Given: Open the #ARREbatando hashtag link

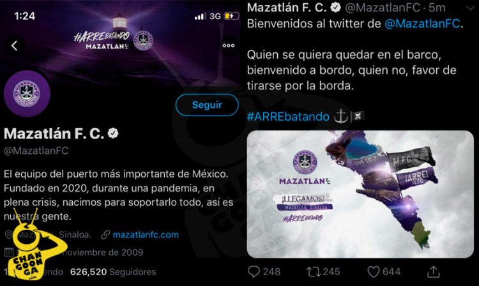Looking at the screenshot, I should coord(288,117).
